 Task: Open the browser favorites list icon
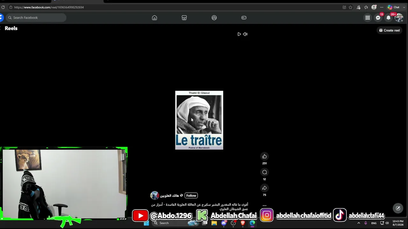[366, 7]
